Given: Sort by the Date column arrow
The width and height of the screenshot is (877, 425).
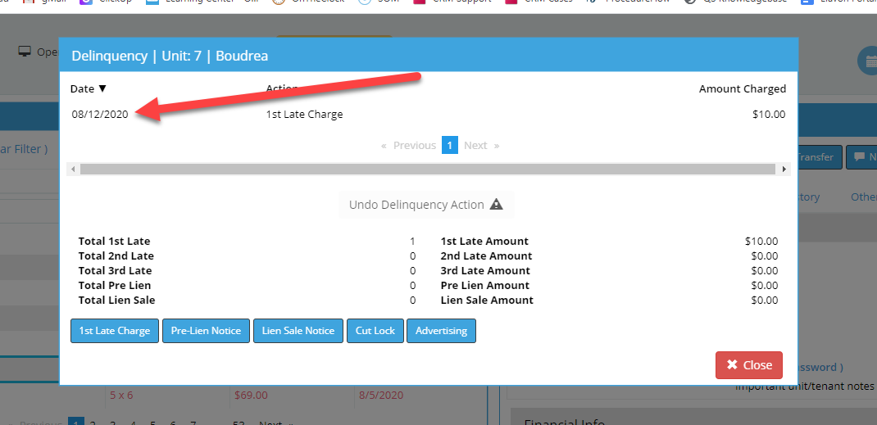Looking at the screenshot, I should tap(102, 88).
